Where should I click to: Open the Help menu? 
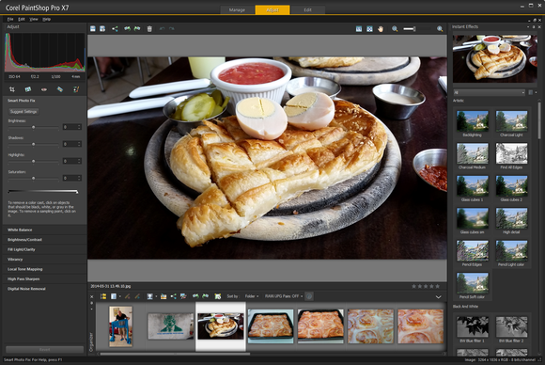[x=47, y=19]
